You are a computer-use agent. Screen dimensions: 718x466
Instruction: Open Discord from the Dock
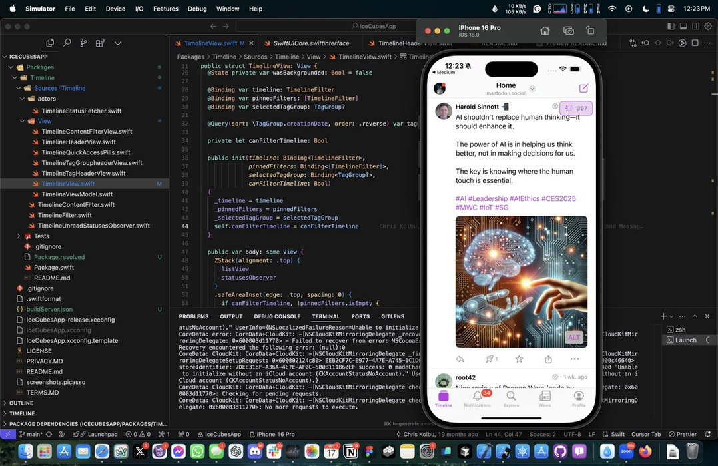[255, 451]
